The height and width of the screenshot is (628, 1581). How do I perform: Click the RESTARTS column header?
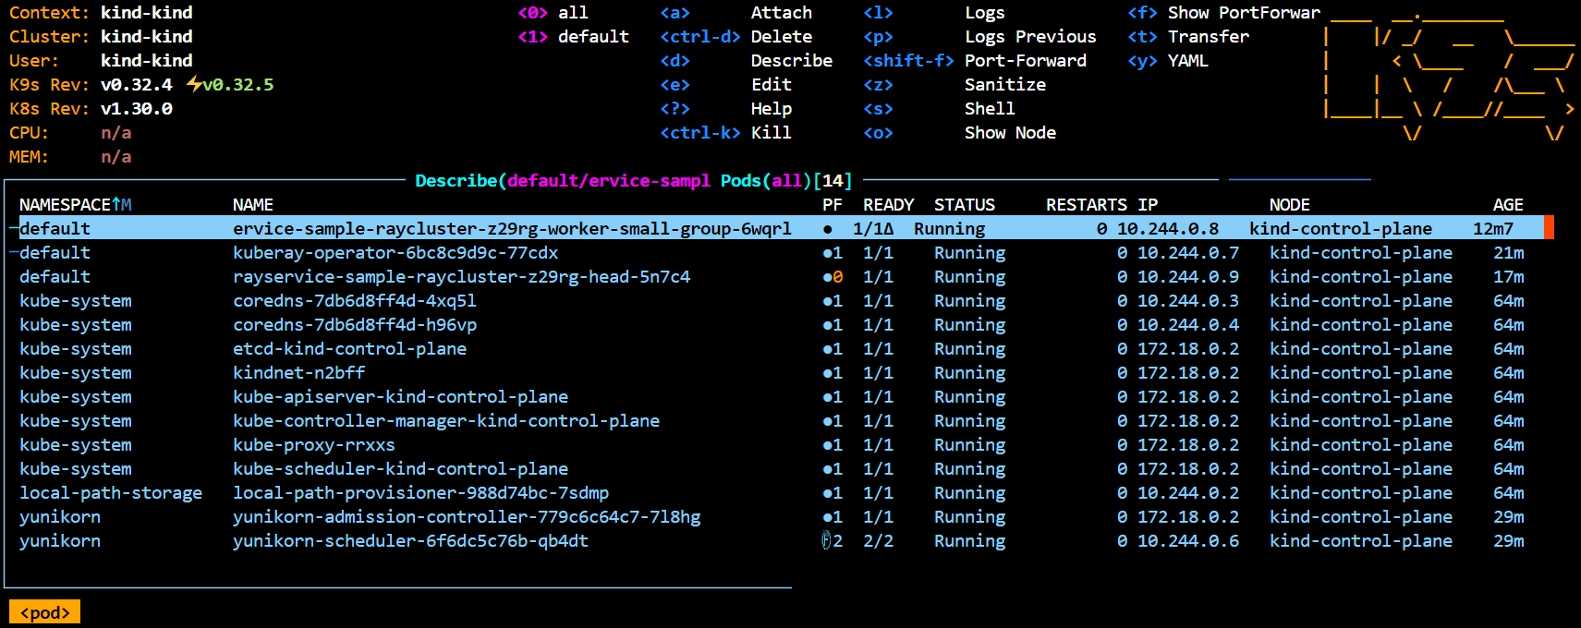(x=1086, y=204)
